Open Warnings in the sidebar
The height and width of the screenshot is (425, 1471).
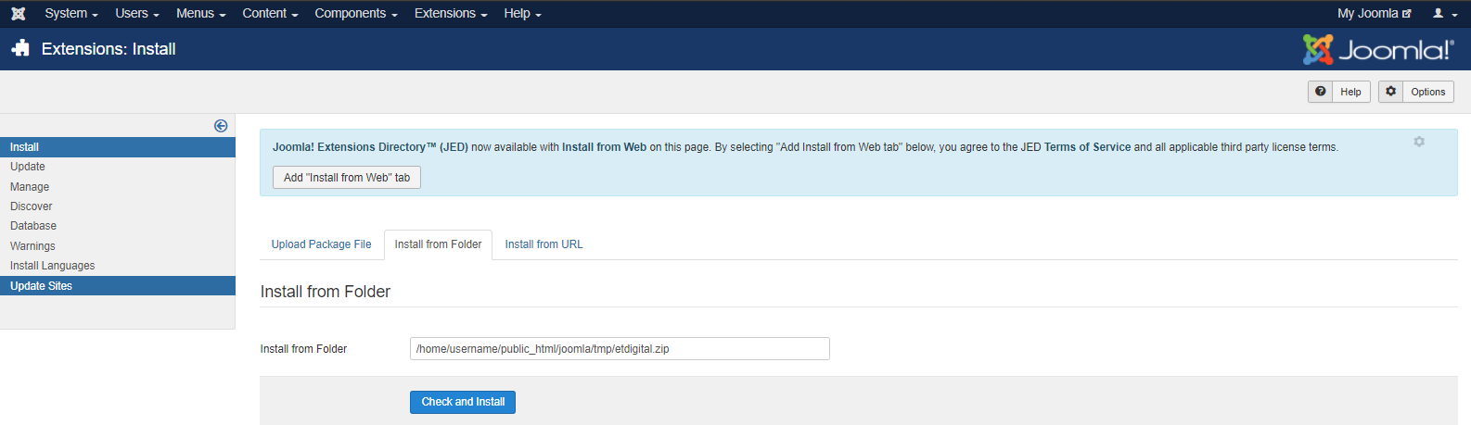pos(118,246)
